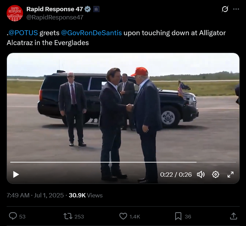Bookmark this post
Viewport: 246px width, 226px height.
(178, 216)
